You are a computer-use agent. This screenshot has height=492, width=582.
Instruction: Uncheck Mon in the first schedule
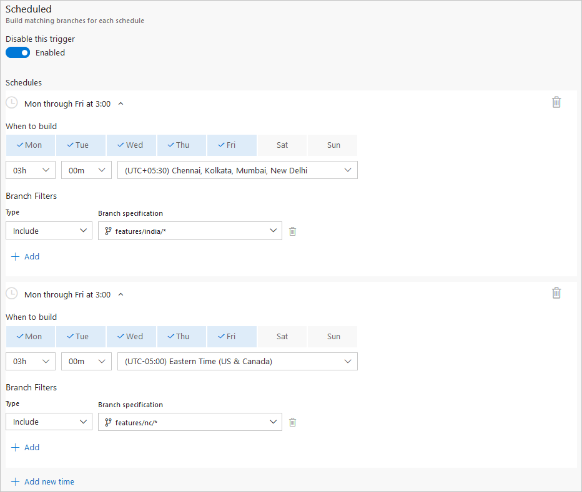[x=30, y=145]
